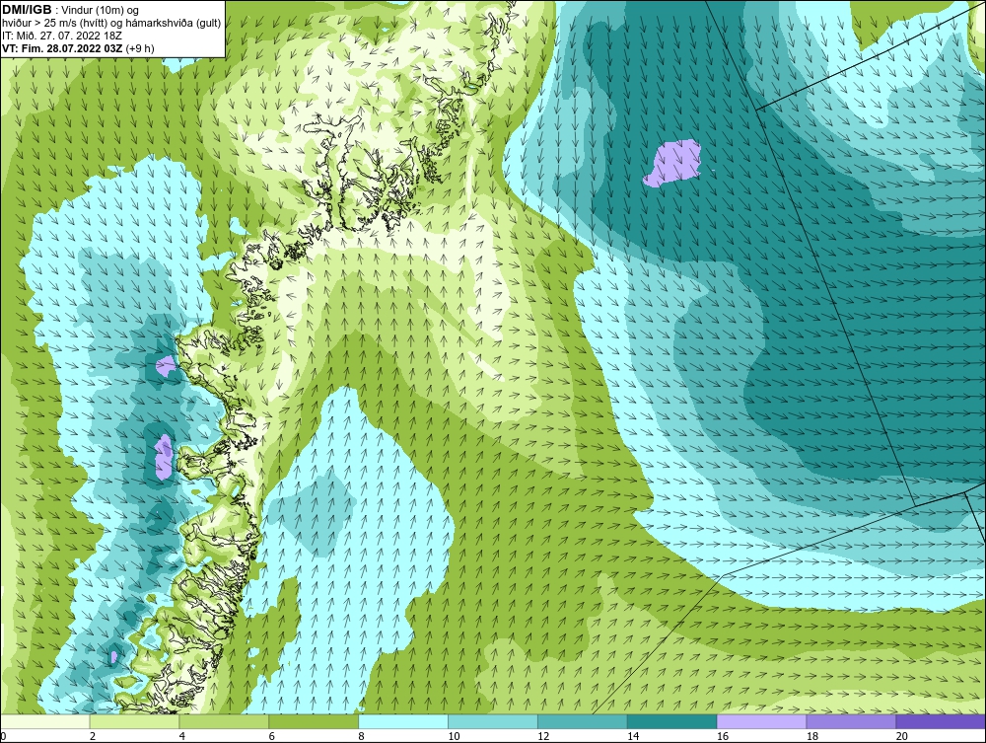Click the palest 0–2 m/s legend swatch
Image resolution: width=986 pixels, height=743 pixels.
45,721
